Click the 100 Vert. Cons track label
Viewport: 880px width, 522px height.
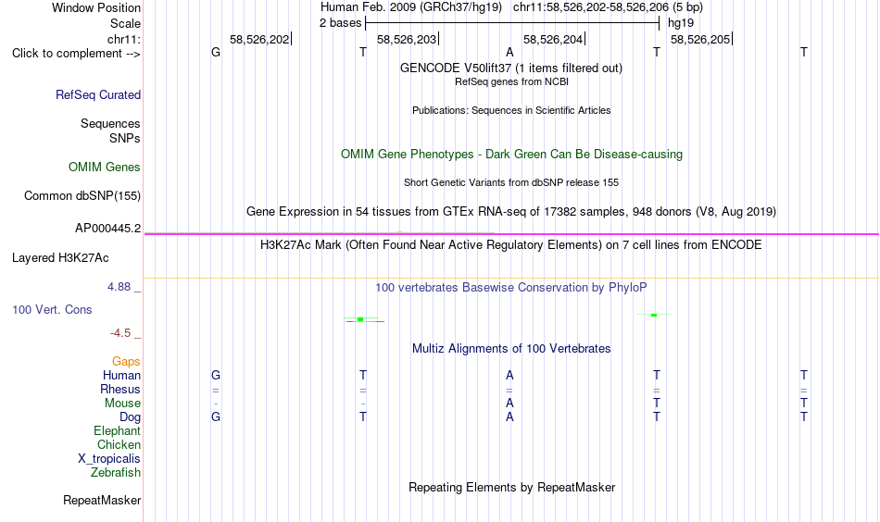tap(52, 309)
